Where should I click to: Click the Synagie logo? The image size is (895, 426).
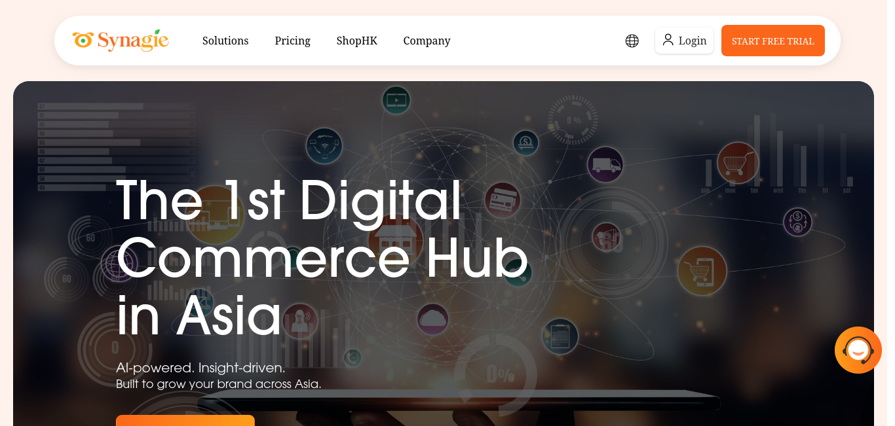click(121, 41)
